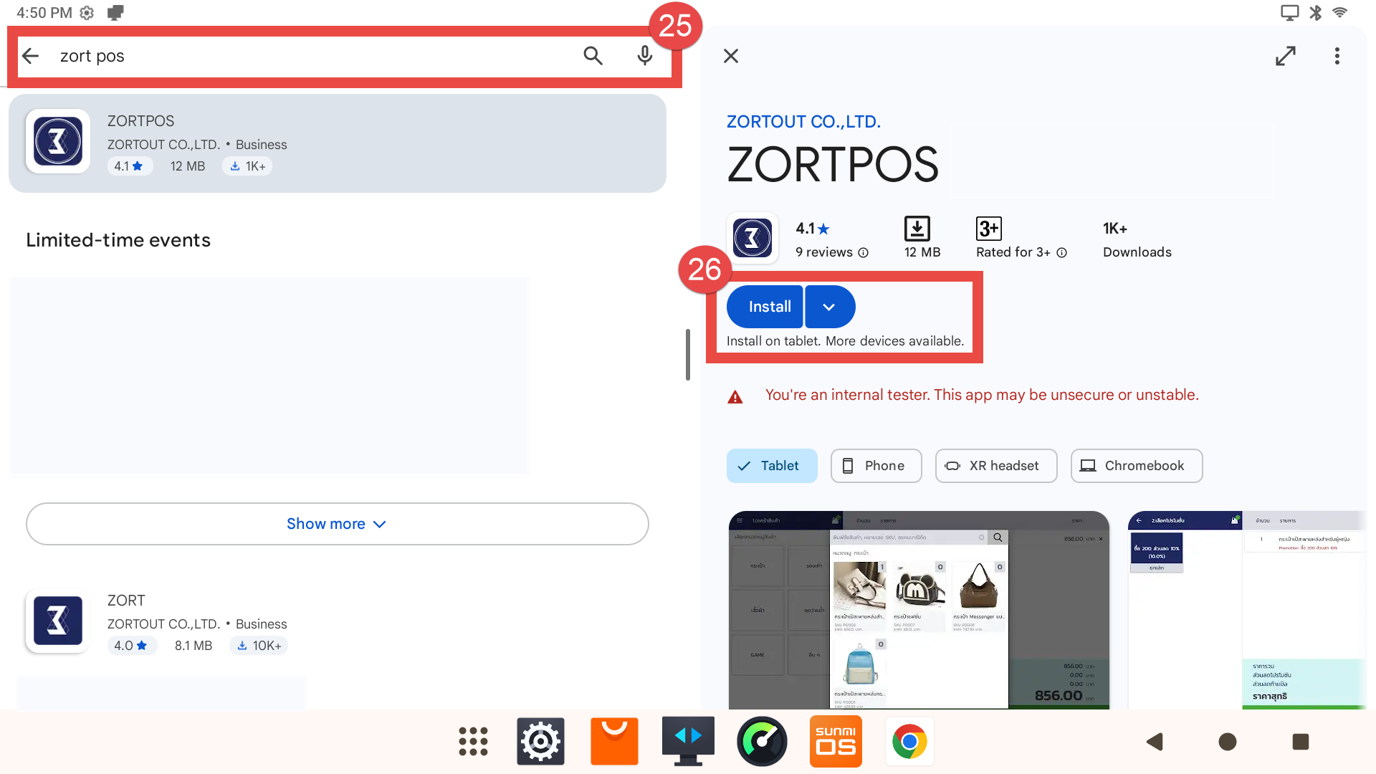Open the Install device dropdown arrow
Viewport: 1376px width, 774px height.
coord(829,307)
